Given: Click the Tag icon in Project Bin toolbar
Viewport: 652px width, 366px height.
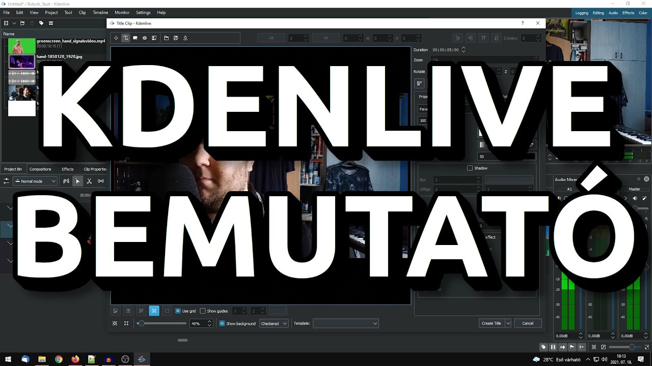Looking at the screenshot, I should [x=41, y=23].
